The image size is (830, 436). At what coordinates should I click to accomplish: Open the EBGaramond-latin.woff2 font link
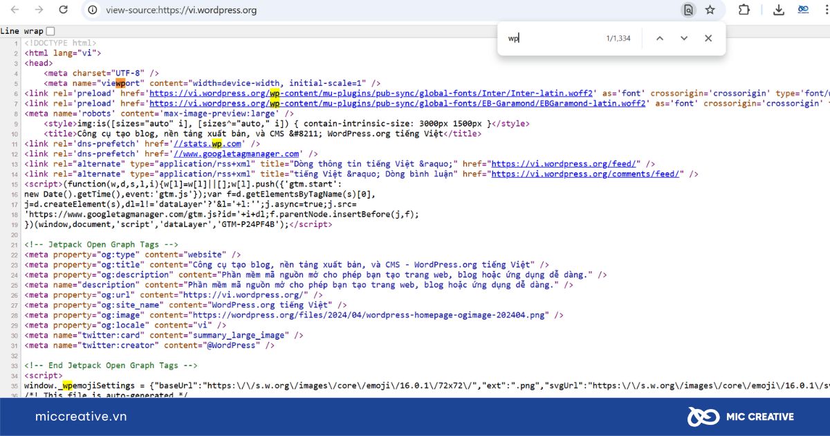[x=398, y=103]
